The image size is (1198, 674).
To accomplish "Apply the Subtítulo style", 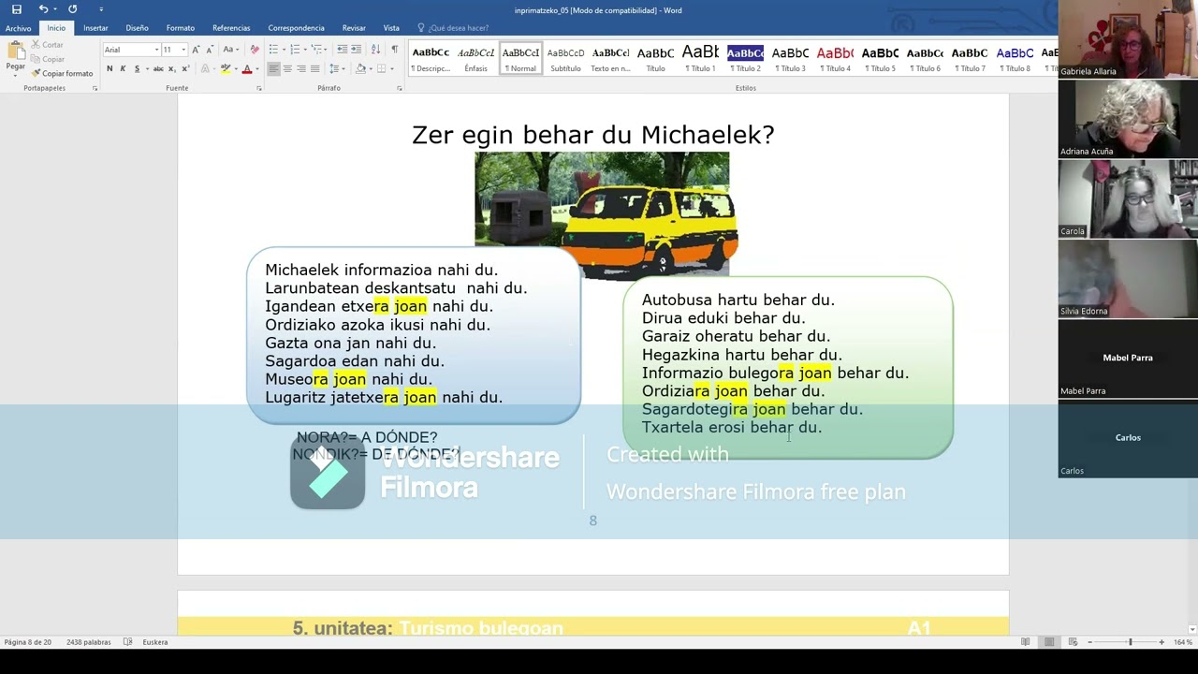I will (x=565, y=58).
